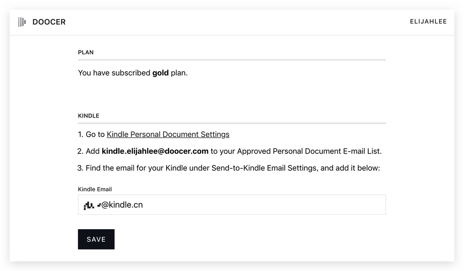The width and height of the screenshot is (464, 271).
Task: Click 'Approved Personal Document E-mail List' text
Action: pos(309,151)
